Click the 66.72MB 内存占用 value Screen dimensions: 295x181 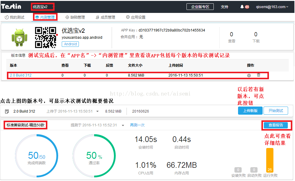(182, 165)
